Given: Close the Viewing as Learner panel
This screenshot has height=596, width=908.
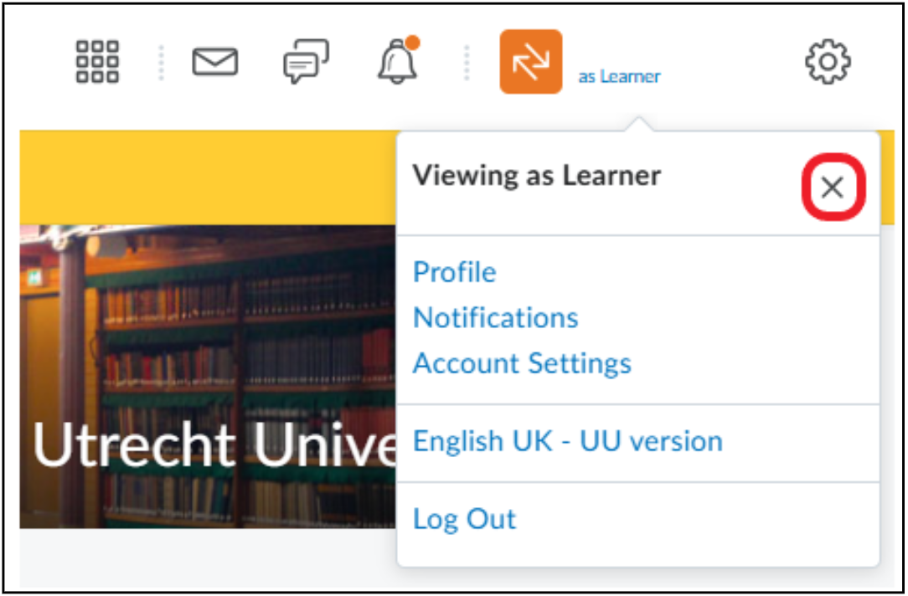Looking at the screenshot, I should click(833, 188).
